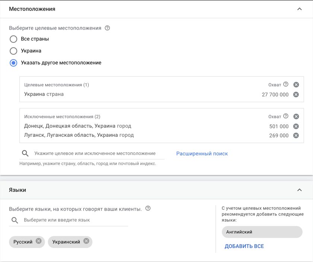313x262 pixels.
Task: Select the Все страны radio option
Action: (x=13, y=39)
